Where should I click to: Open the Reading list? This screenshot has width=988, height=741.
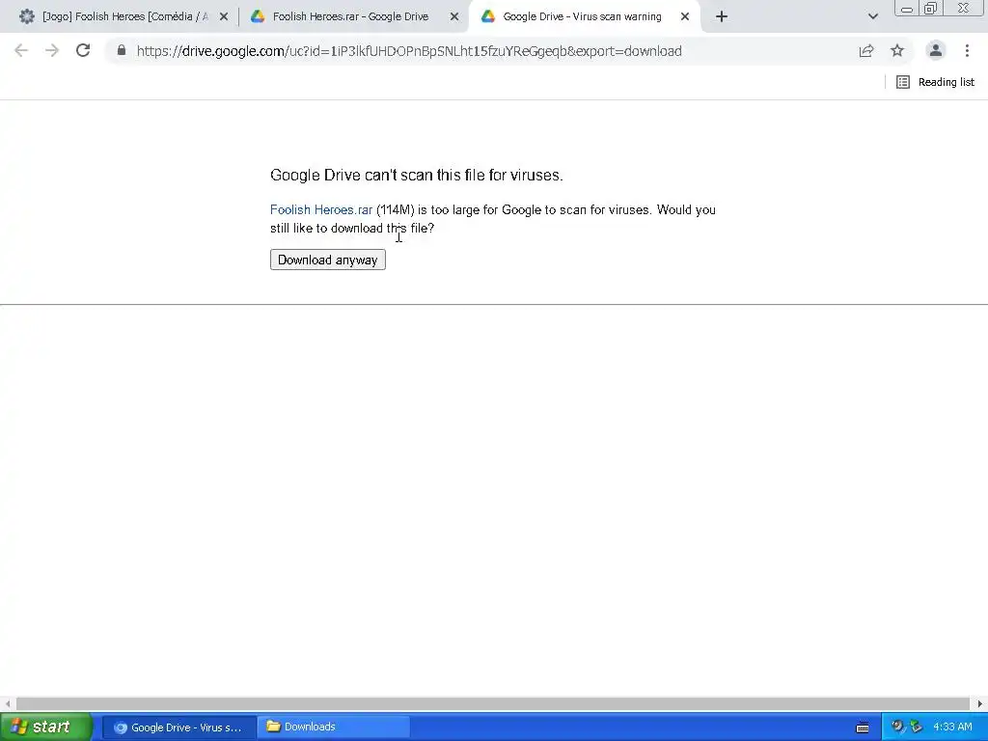coord(935,82)
